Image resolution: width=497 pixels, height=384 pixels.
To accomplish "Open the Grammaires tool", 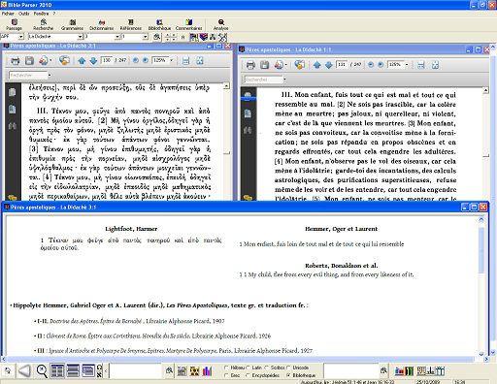I will coord(73,24).
